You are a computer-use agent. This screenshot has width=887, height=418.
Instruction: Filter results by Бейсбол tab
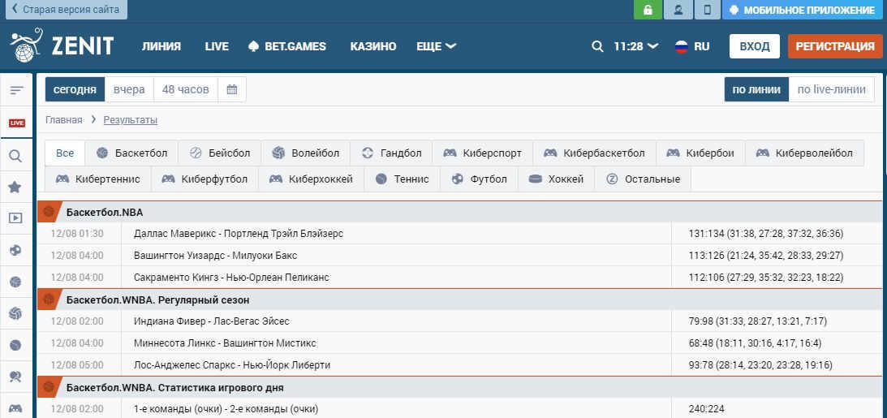[219, 153]
